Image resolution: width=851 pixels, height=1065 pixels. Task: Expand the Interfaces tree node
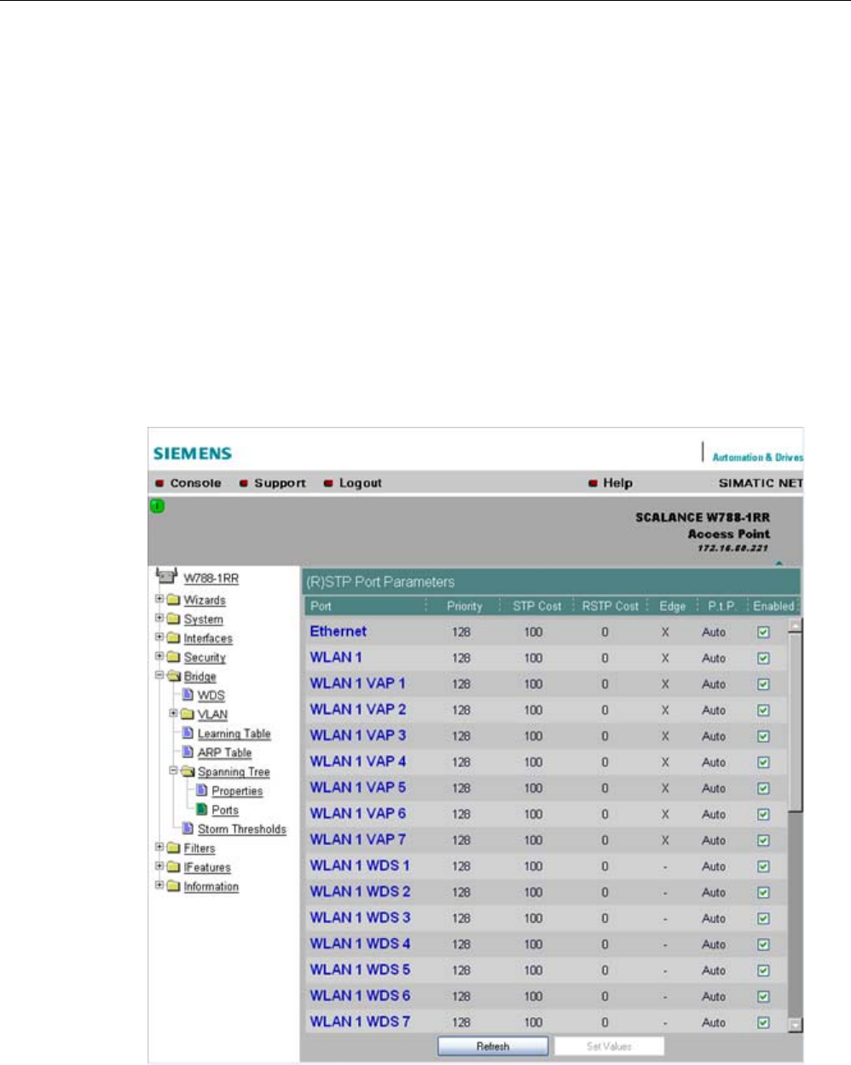[x=159, y=637]
